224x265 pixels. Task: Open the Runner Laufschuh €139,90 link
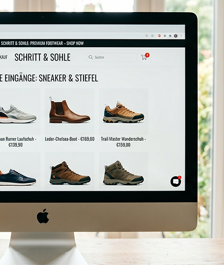pyautogui.click(x=18, y=142)
